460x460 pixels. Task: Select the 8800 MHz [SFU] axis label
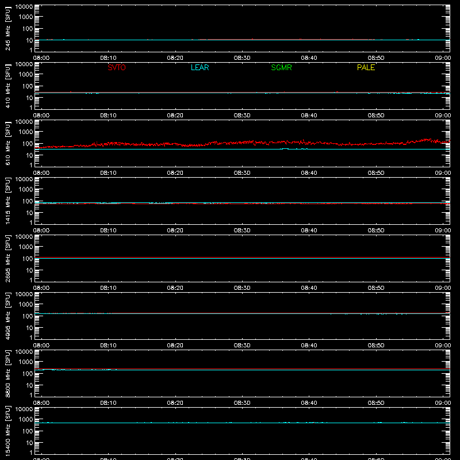7,373
